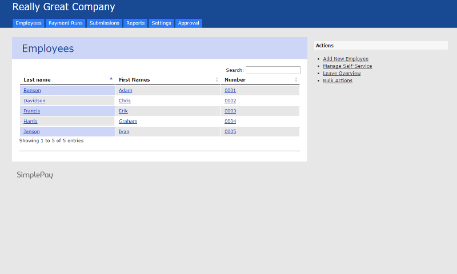457x274 pixels.
Task: Select the Harris last name link
Action: coord(31,121)
